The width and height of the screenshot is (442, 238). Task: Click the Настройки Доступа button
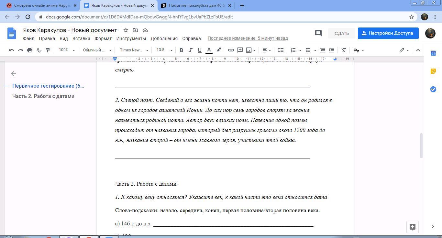[388, 33]
